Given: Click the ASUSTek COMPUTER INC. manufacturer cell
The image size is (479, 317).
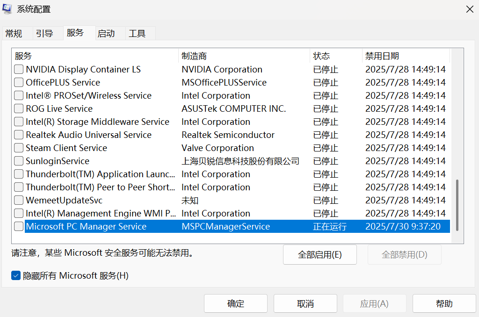Looking at the screenshot, I should pyautogui.click(x=234, y=109).
